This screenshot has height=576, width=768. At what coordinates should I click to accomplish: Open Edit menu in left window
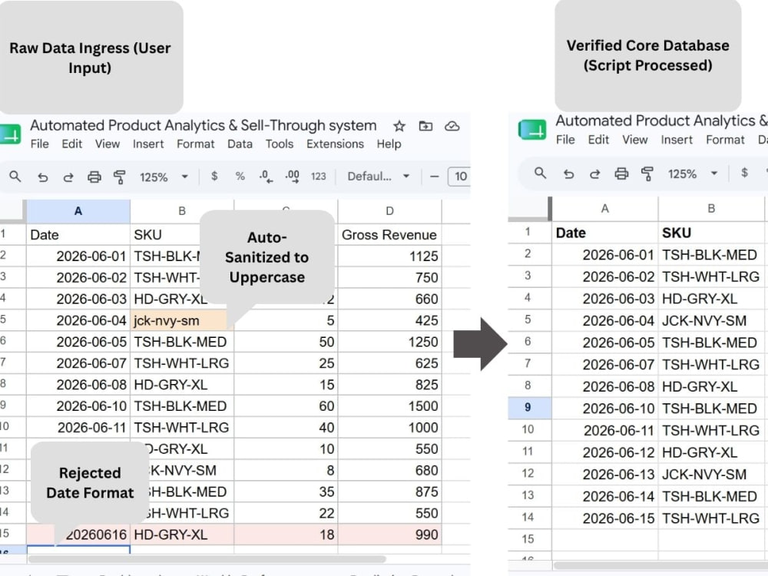click(x=72, y=144)
